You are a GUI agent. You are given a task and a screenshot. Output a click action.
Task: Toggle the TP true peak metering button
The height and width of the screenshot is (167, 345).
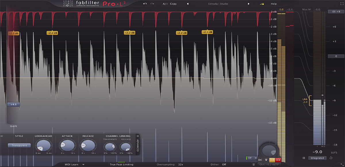(x=249, y=158)
